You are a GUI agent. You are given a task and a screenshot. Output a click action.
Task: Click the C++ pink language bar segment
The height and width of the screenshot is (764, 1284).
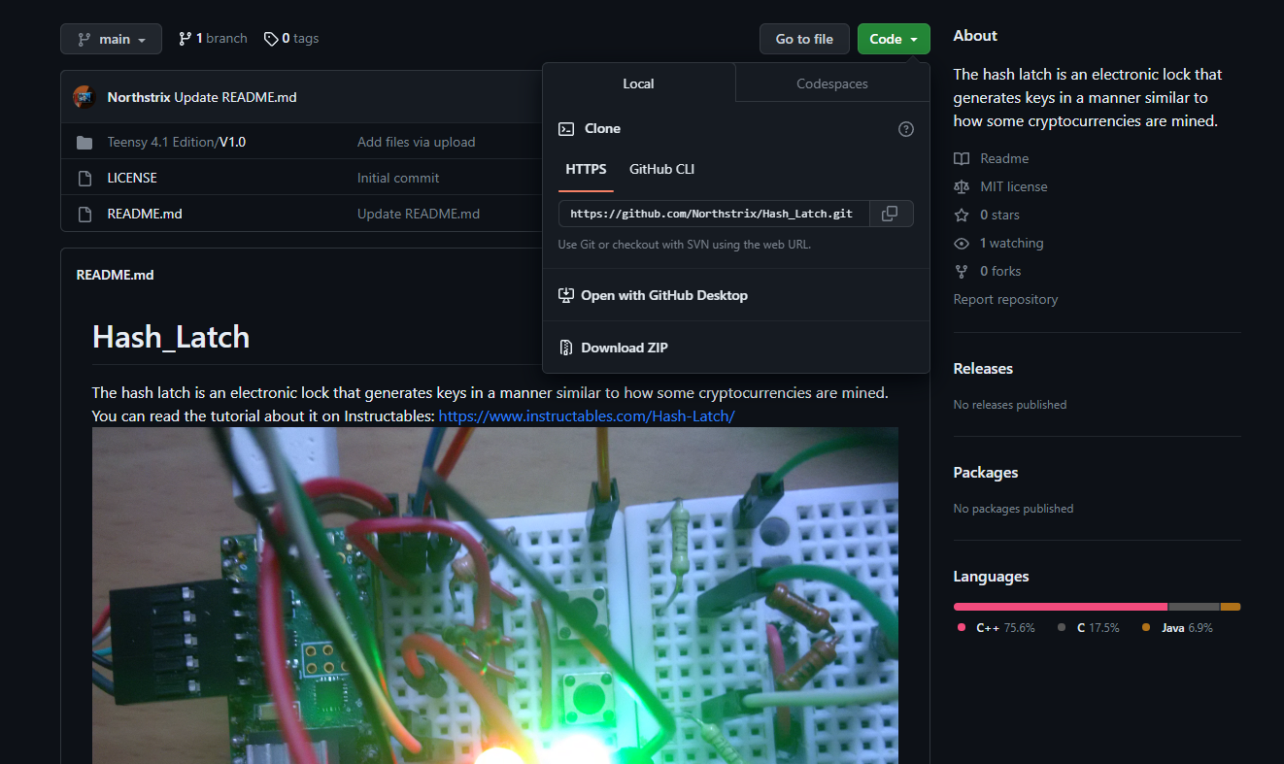tap(1060, 607)
